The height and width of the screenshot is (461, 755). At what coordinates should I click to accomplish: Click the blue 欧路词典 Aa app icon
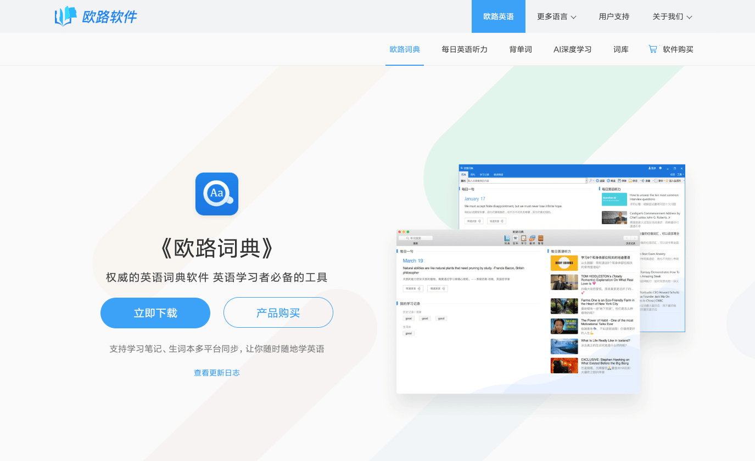pyautogui.click(x=217, y=194)
